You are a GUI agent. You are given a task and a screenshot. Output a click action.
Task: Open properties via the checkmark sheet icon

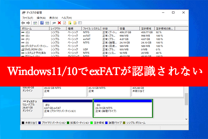pos(64,23)
